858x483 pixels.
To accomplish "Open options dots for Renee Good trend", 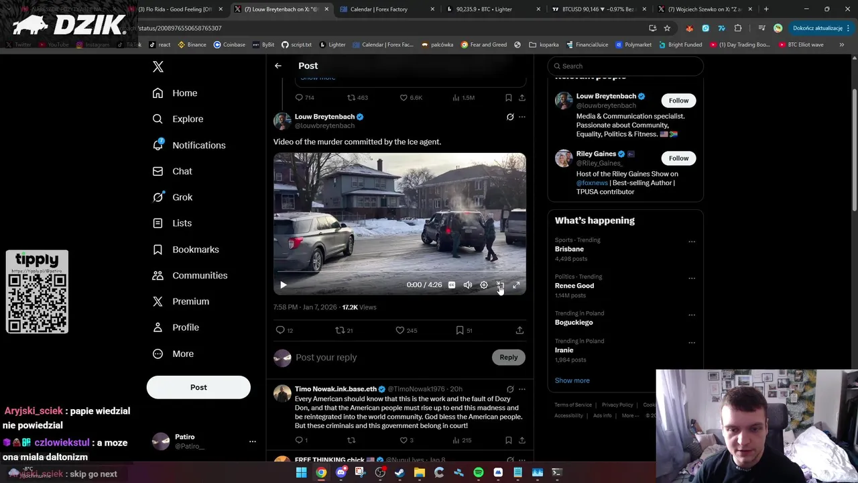I will [692, 278].
